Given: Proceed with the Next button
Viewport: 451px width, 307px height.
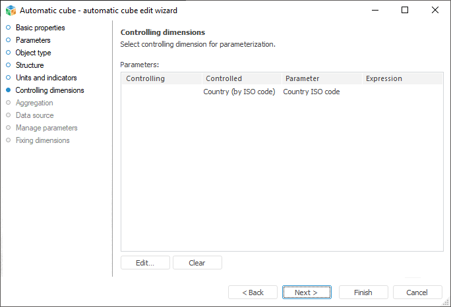Looking at the screenshot, I should tap(306, 293).
